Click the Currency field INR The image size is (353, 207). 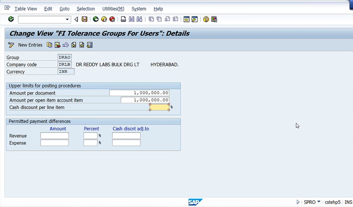click(66, 71)
